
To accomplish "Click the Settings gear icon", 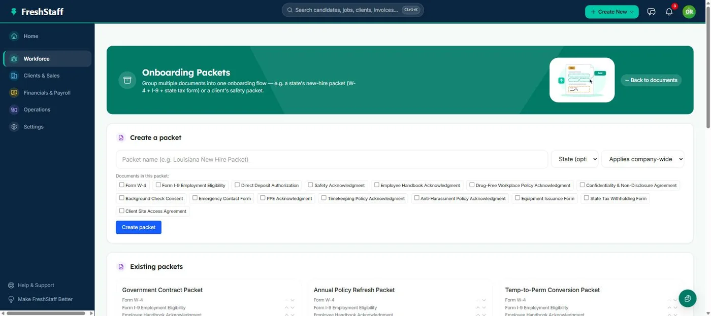I will click(x=14, y=127).
